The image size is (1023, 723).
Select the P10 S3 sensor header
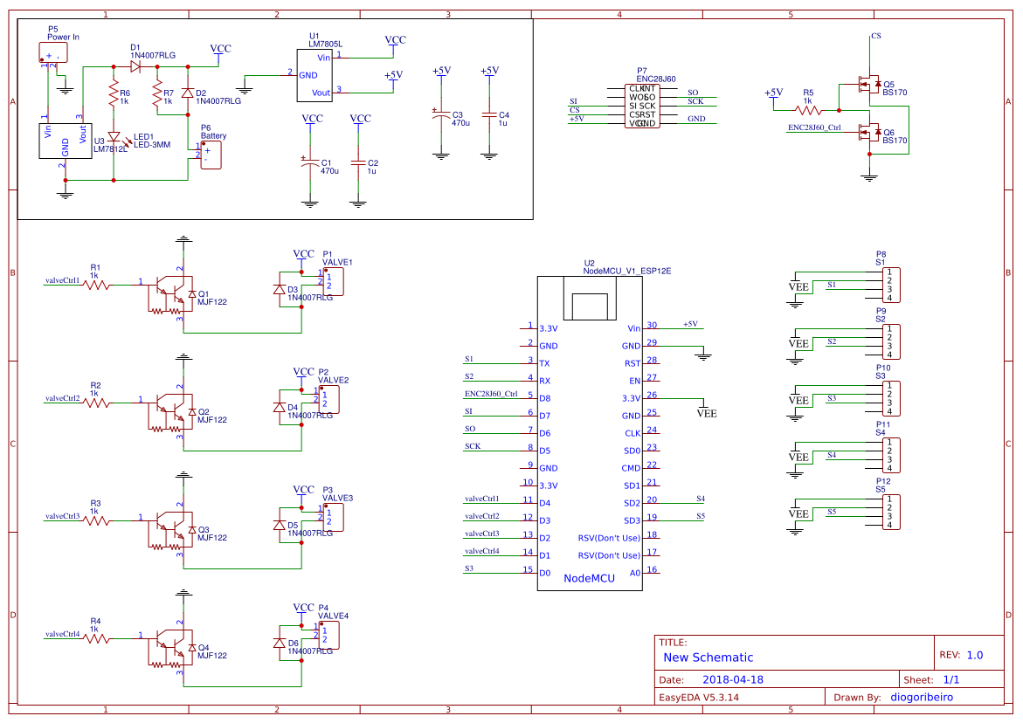(x=890, y=398)
